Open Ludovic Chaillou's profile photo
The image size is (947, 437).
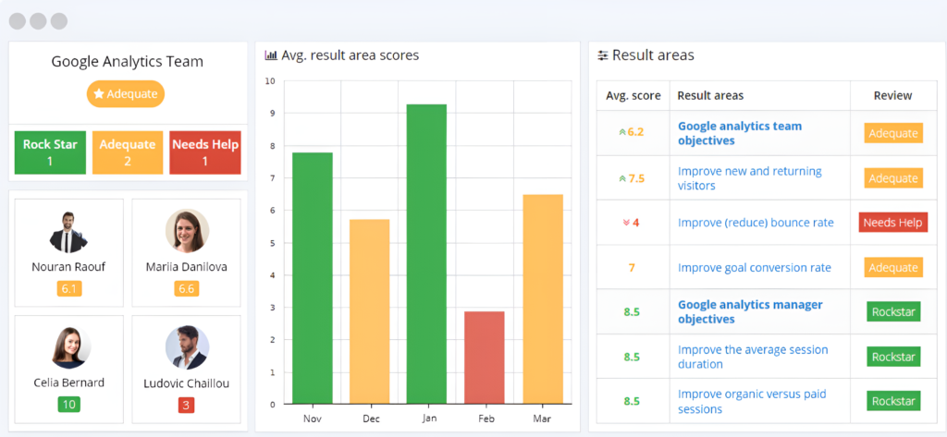(186, 347)
